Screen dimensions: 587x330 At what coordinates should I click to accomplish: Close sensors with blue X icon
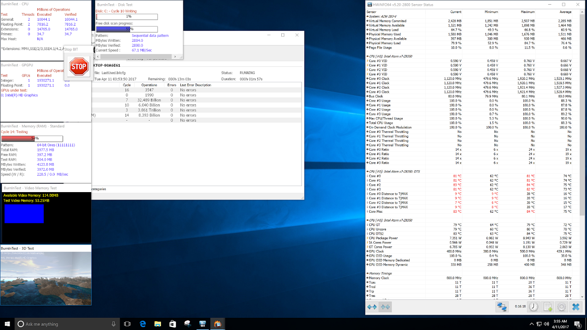click(576, 307)
